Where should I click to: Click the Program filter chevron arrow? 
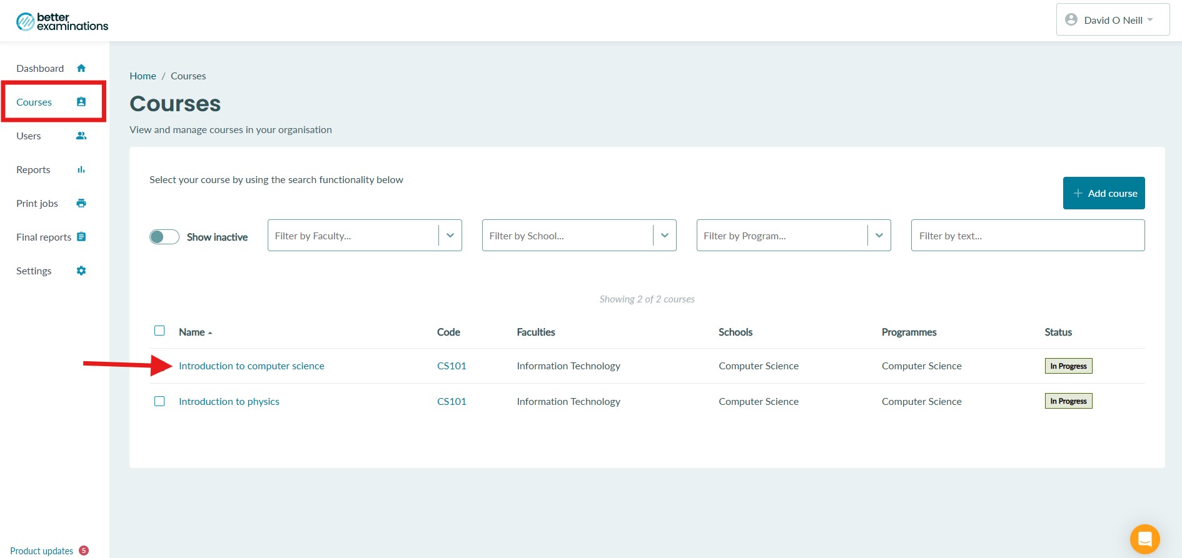point(879,236)
